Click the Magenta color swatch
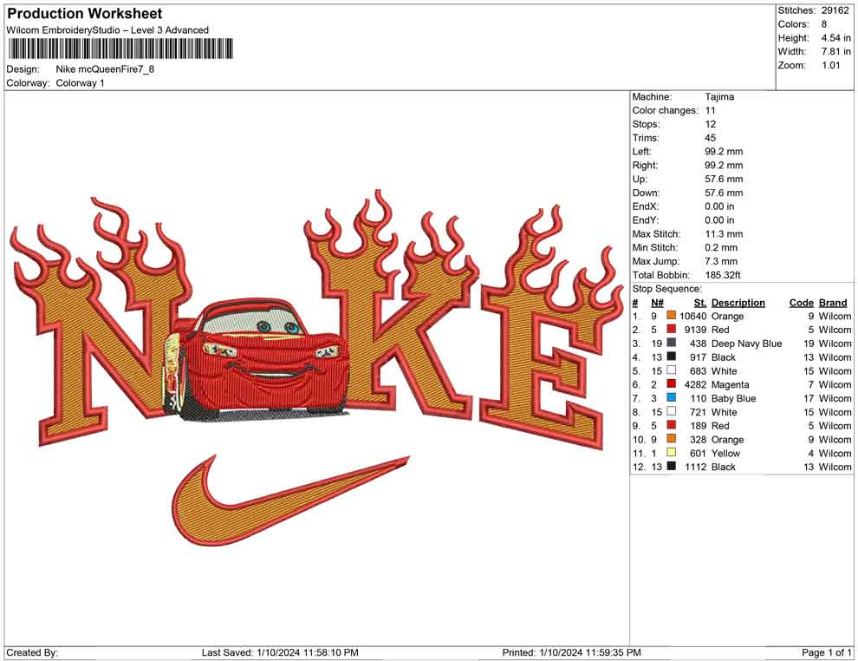858x661 pixels. 671,384
